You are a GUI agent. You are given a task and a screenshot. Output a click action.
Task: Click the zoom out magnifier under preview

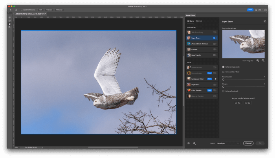pyautogui.click(x=263, y=61)
